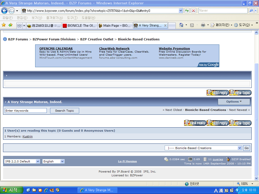Click the Go forum jump button
The image size is (259, 194).
point(246,148)
